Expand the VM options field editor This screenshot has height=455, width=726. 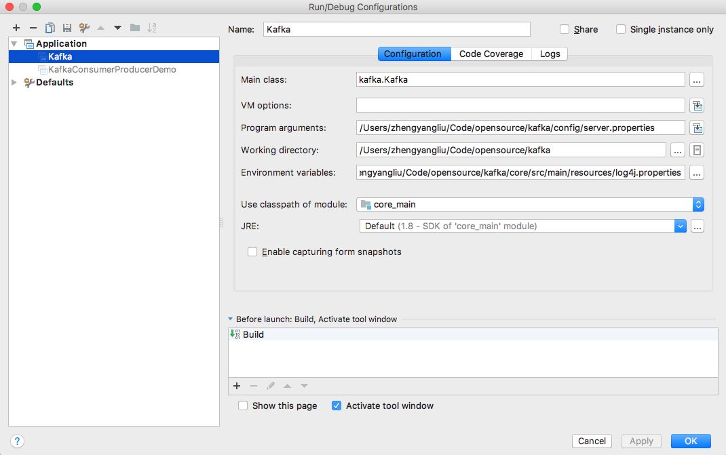(697, 106)
